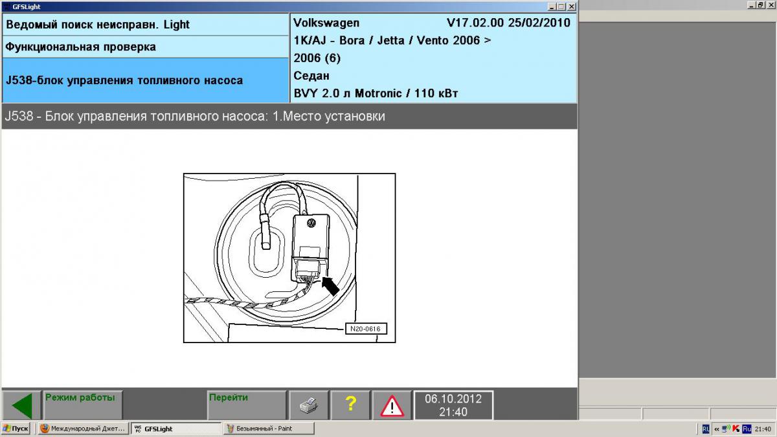The image size is (777, 437).
Task: Open the Режим работы menu button
Action: coord(82,405)
